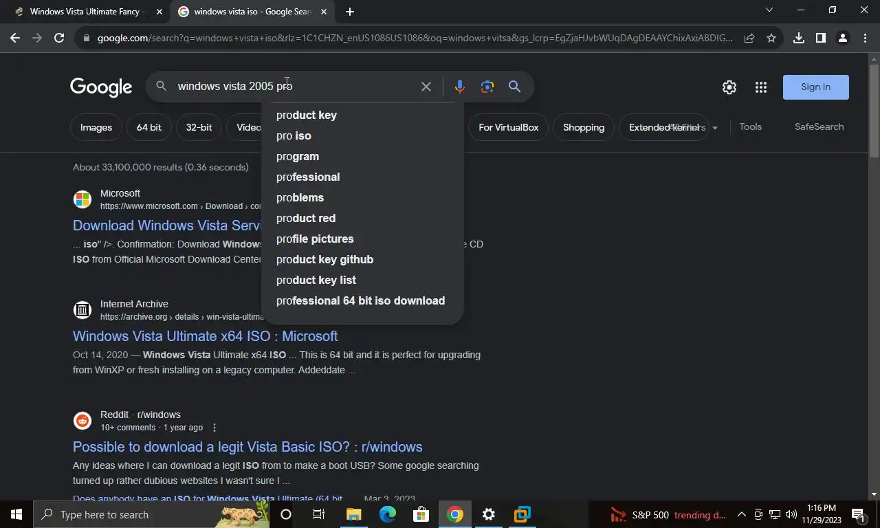Apply the 32-bit filter chip
The height and width of the screenshot is (528, 880).
click(199, 127)
